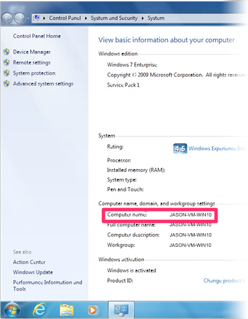Open Action Center link under See also
Image resolution: width=248 pixels, height=319 pixels.
tap(29, 262)
